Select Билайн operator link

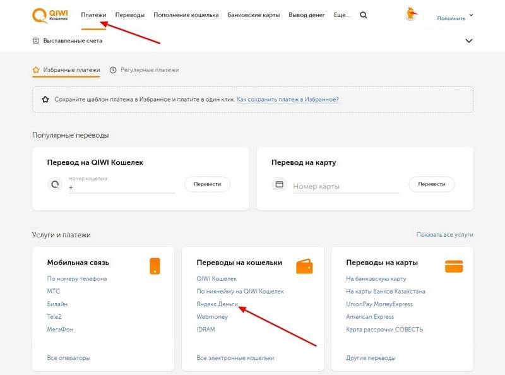point(57,304)
